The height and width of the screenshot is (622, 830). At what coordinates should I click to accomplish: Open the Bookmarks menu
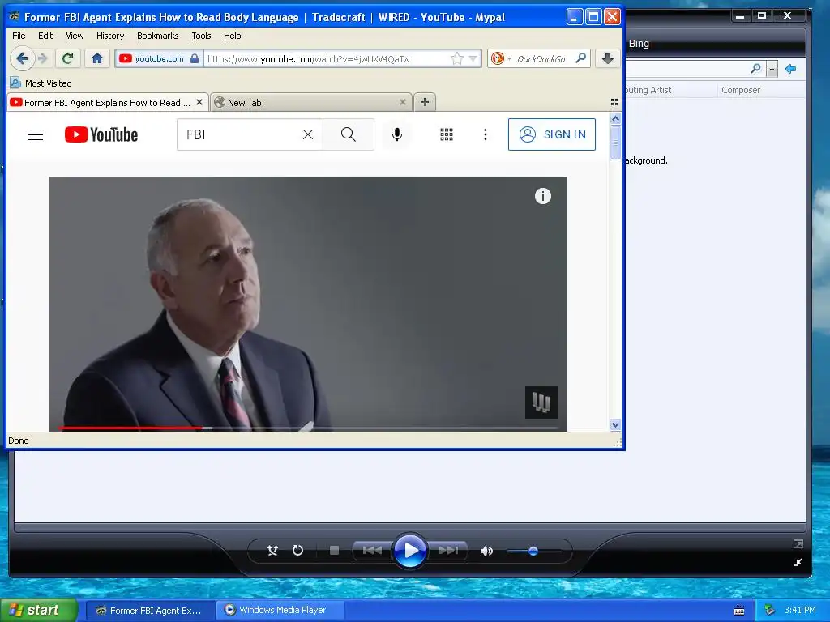158,36
